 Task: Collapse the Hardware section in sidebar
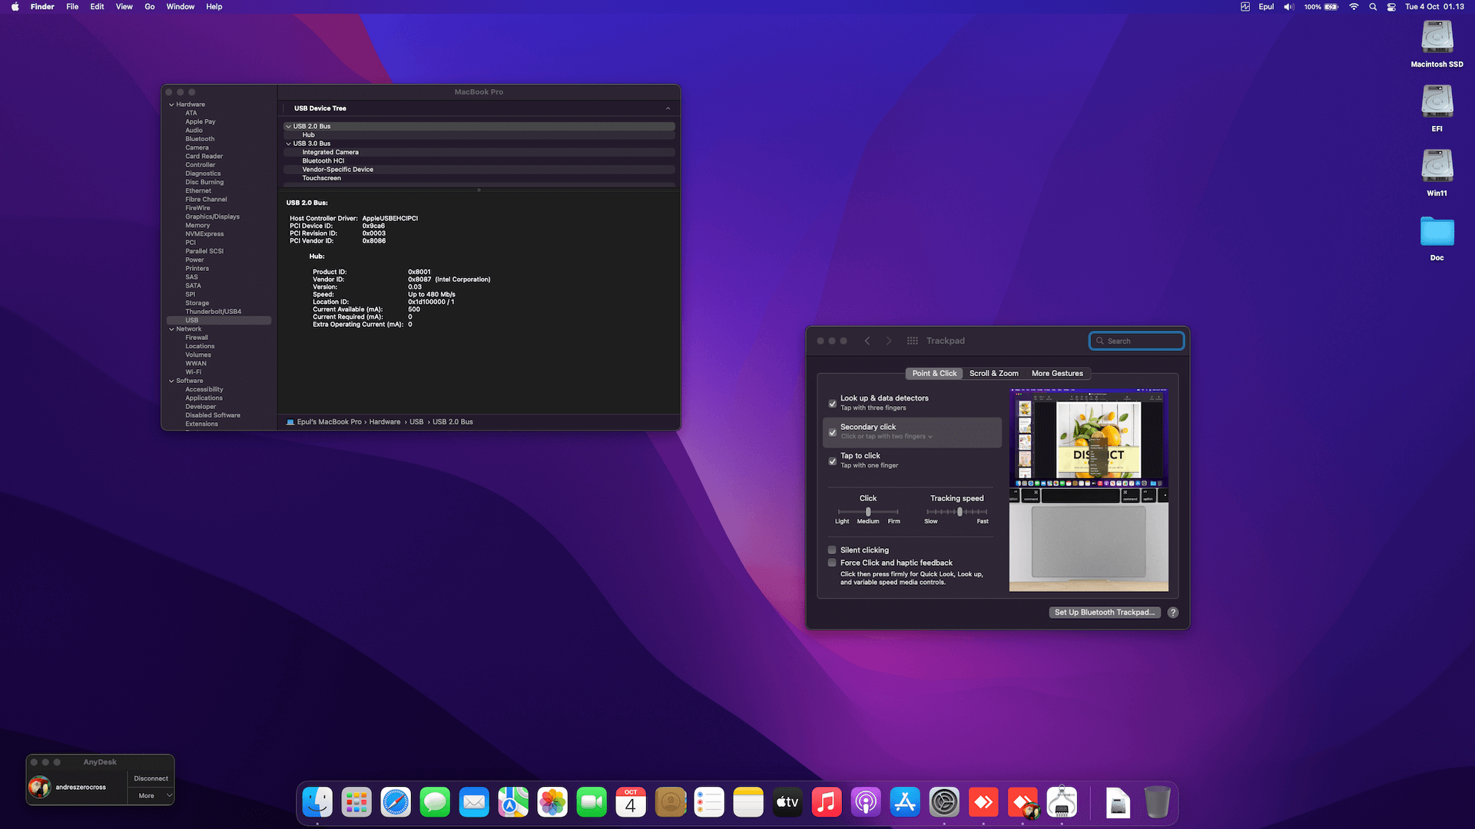click(171, 104)
